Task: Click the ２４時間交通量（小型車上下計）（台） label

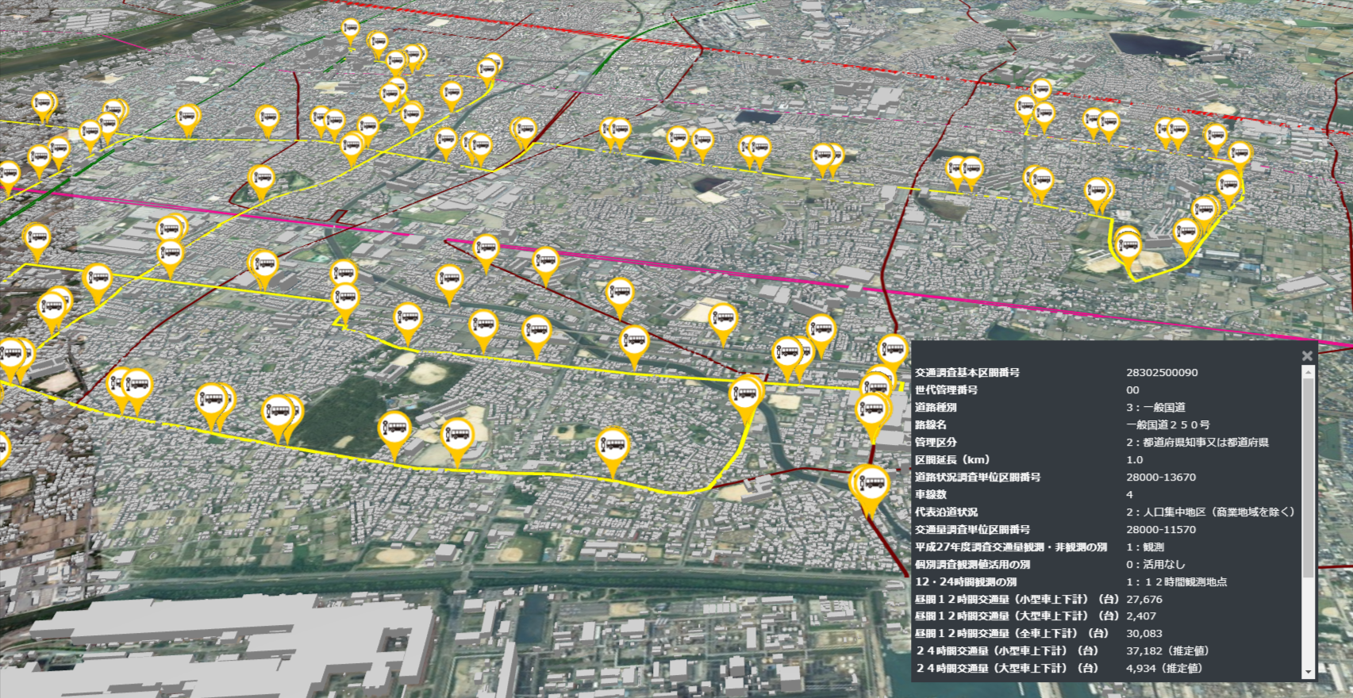Action: pos(1007,650)
